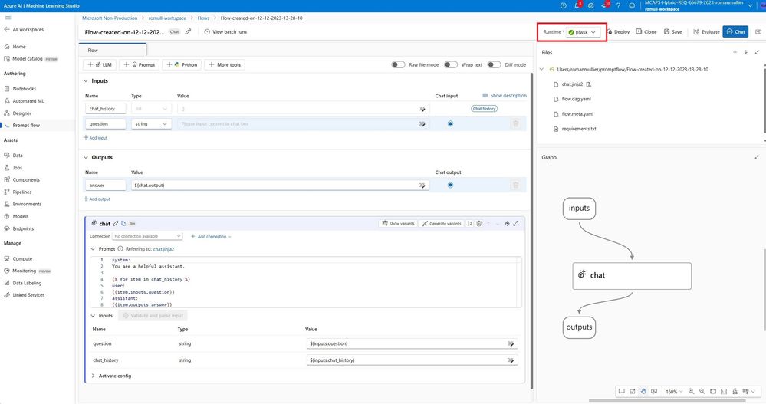Click ${inputs.question} value field
The image size is (766, 404).
(413, 343)
